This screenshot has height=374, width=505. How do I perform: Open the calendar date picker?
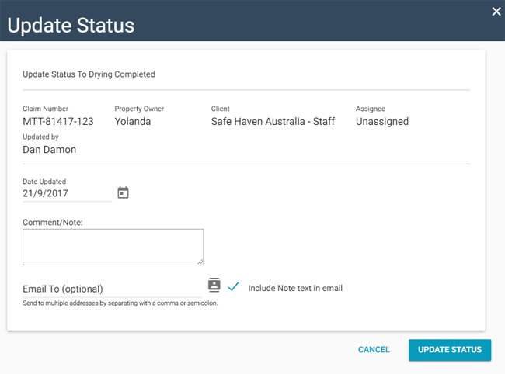tap(123, 192)
